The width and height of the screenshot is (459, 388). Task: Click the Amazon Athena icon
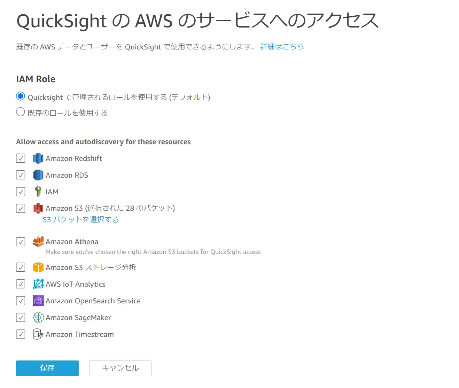tap(38, 242)
